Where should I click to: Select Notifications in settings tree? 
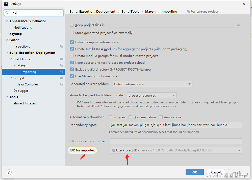[x=22, y=28]
